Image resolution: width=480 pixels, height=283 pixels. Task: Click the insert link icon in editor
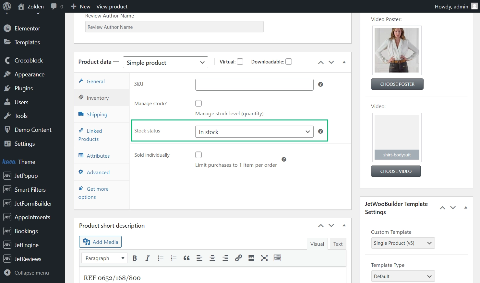[x=238, y=258]
